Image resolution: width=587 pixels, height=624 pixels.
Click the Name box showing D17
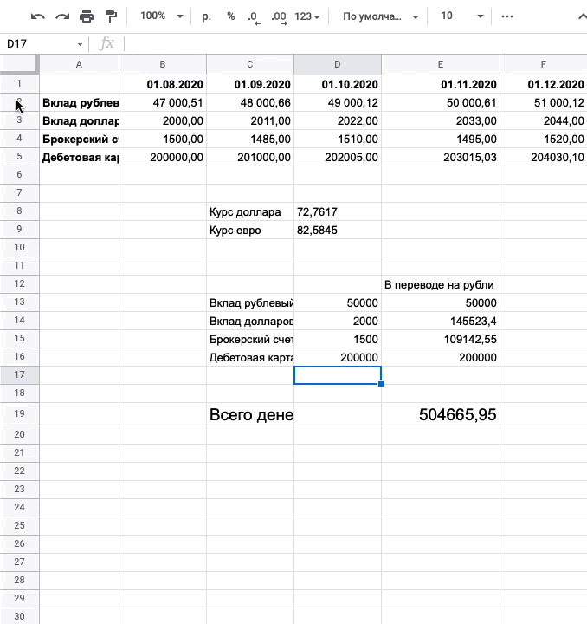39,44
